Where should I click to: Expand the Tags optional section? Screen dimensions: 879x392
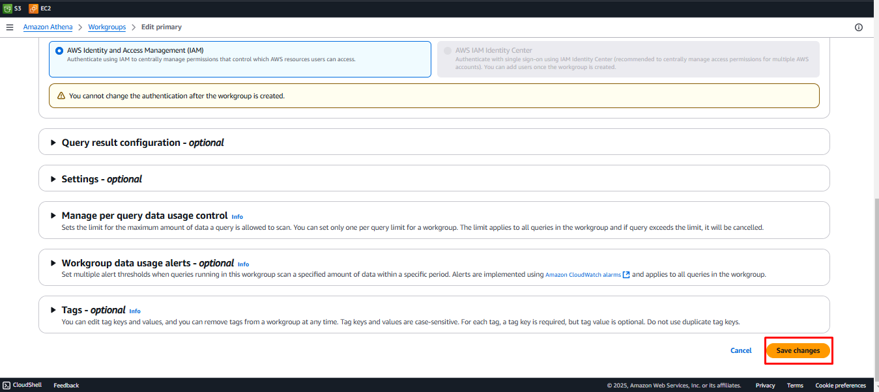[x=53, y=310]
